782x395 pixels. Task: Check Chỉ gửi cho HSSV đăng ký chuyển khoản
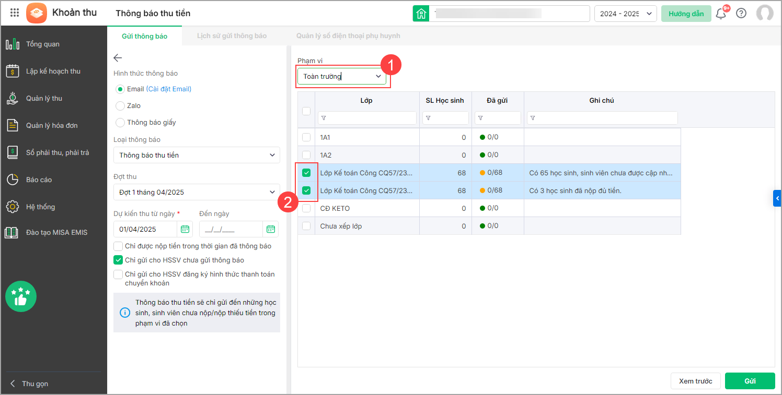pyautogui.click(x=118, y=274)
